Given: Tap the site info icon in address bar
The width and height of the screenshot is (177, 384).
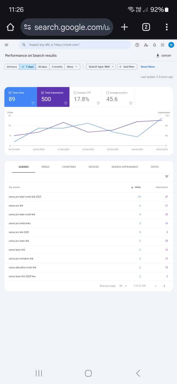Looking at the screenshot, I should coord(28,27).
